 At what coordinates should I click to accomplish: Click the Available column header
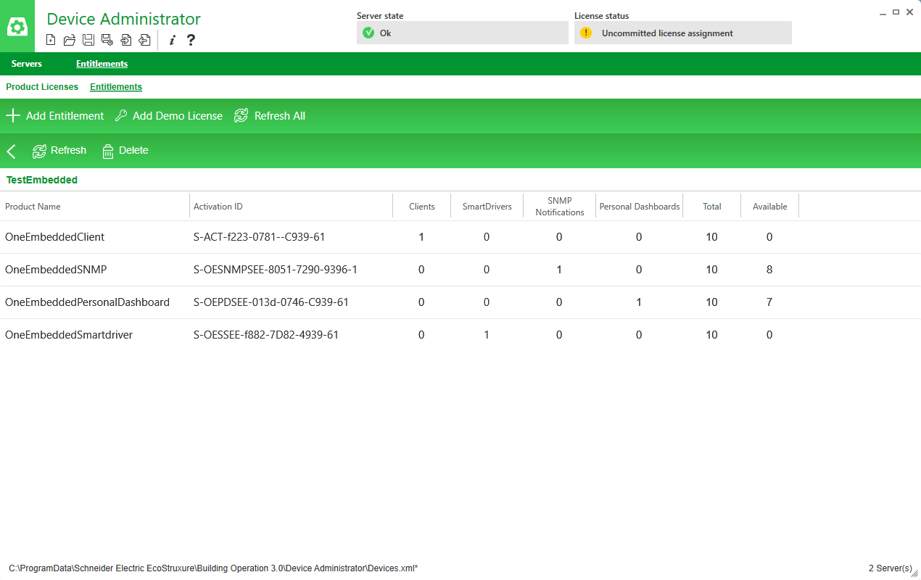pos(769,207)
